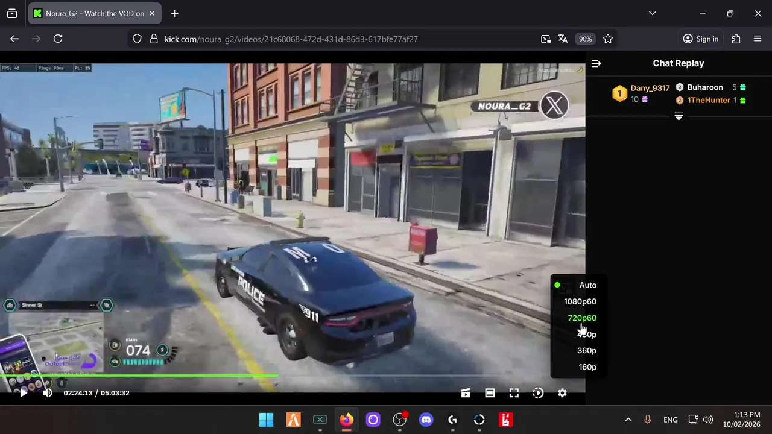Screen dimensions: 772x434
Task: Open Buharoon leaderboard entry
Action: pos(705,87)
